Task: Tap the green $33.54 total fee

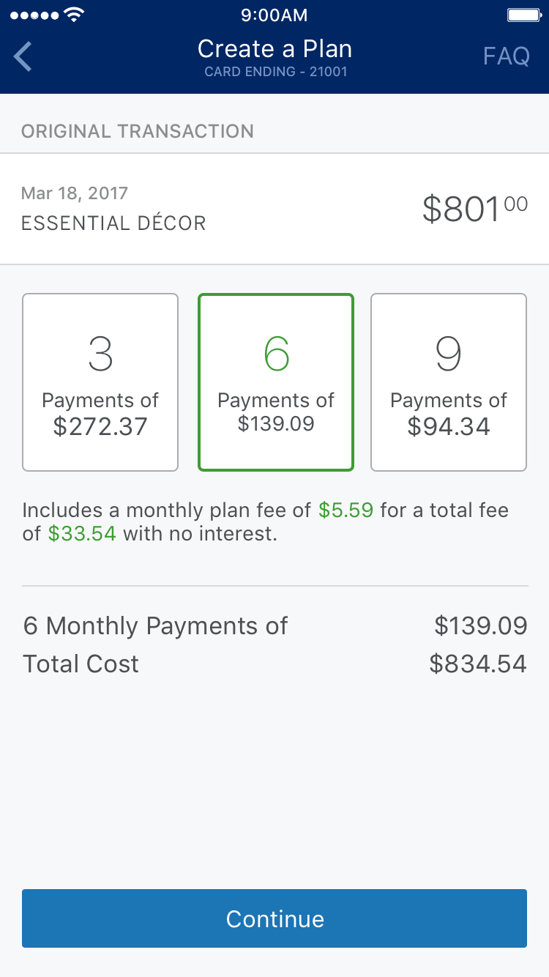Action: [82, 533]
